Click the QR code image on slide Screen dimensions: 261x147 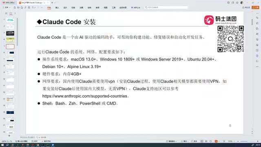coord(231,39)
